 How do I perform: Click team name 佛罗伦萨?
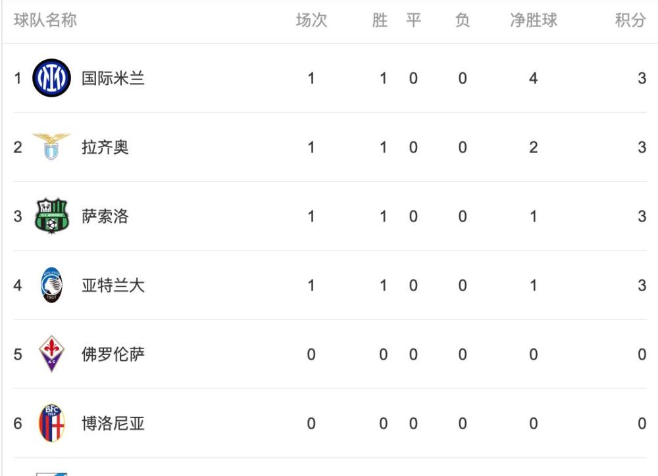(x=113, y=354)
